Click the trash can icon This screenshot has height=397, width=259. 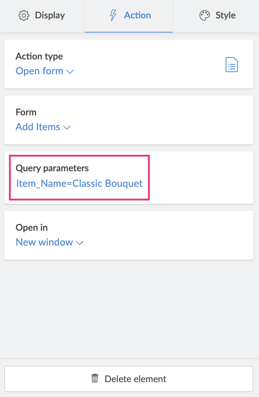point(95,379)
